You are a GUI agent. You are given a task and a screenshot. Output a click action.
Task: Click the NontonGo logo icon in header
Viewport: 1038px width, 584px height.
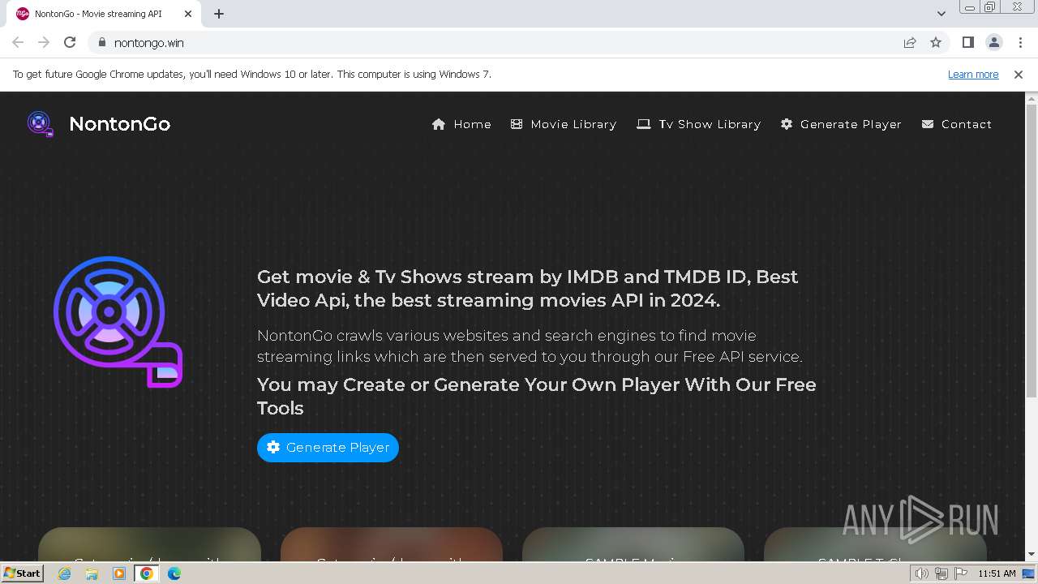tap(40, 123)
